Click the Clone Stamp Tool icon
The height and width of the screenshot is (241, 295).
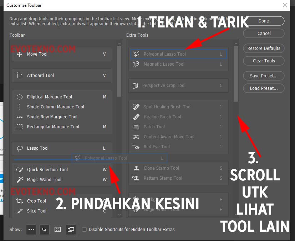click(x=136, y=168)
